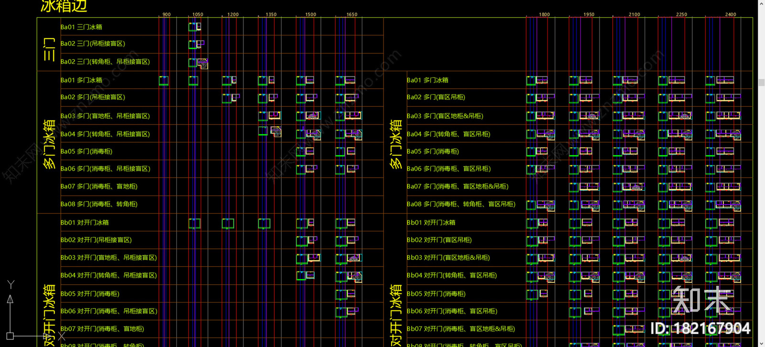Viewport: 765px width, 347px height.
Task: Pick the Bb05 对开门(消毒柜) block under 1950
Action: click(581, 294)
